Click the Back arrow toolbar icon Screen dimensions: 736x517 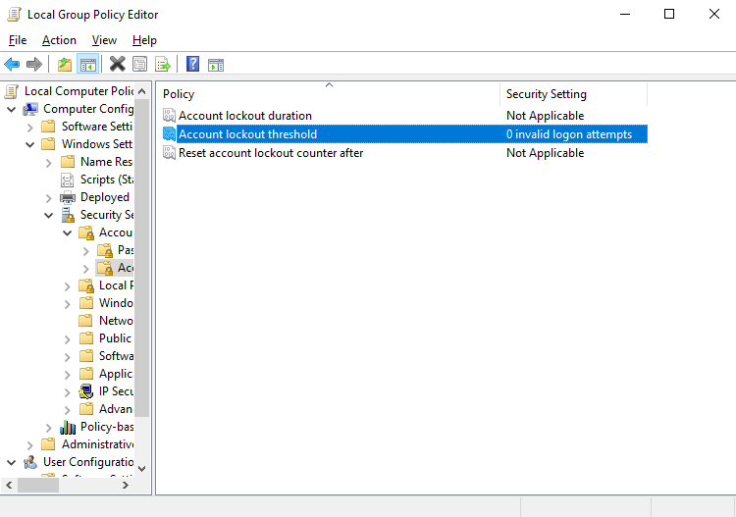pyautogui.click(x=12, y=65)
